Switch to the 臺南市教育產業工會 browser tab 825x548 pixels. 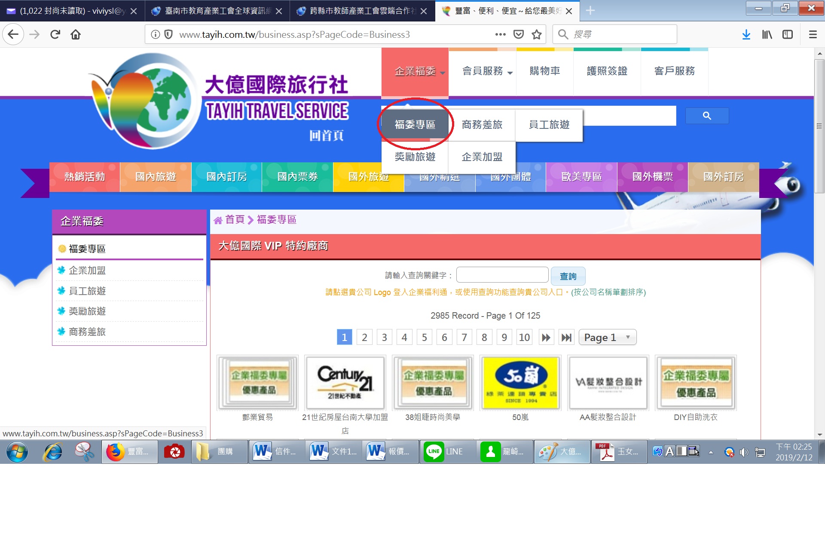(217, 11)
